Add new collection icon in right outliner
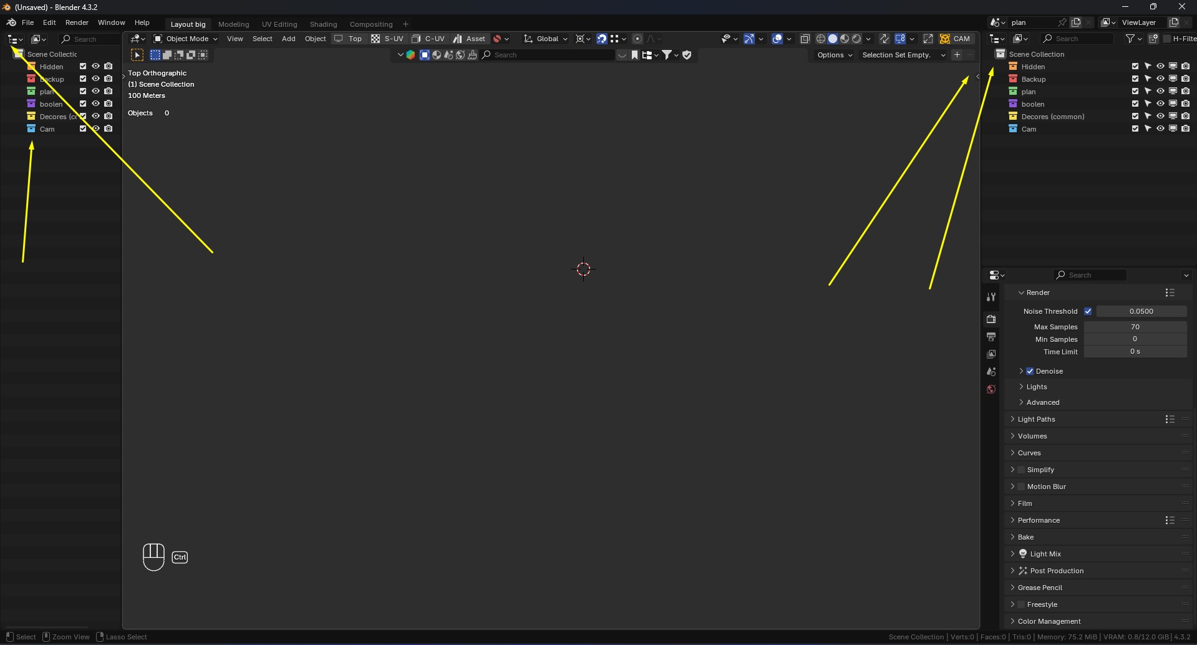 point(1153,39)
